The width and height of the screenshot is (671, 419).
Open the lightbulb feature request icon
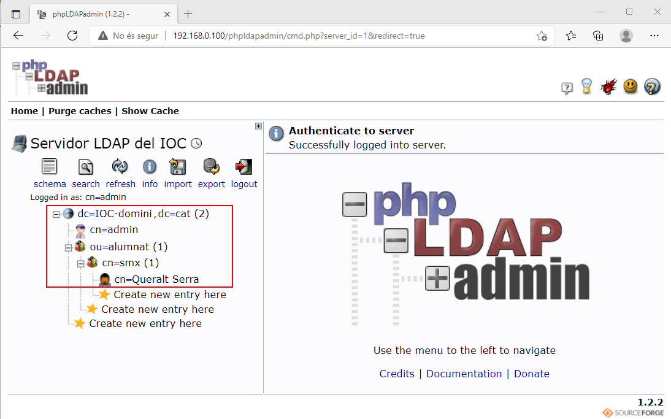click(x=587, y=87)
